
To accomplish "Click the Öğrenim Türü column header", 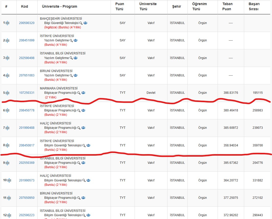I will click(x=199, y=6).
